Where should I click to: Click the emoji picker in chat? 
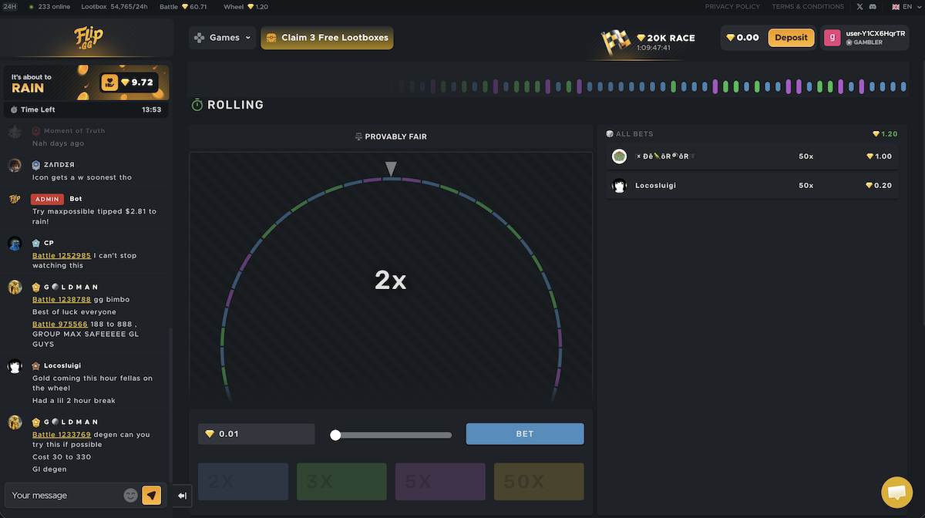click(130, 495)
